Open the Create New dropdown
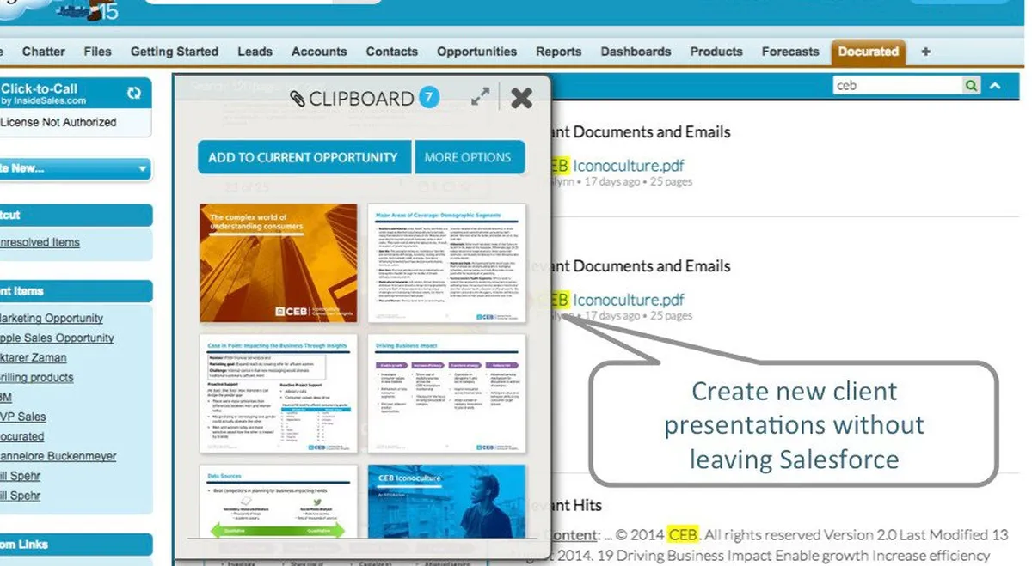Viewport: 1032px width, 566px height. pos(74,169)
